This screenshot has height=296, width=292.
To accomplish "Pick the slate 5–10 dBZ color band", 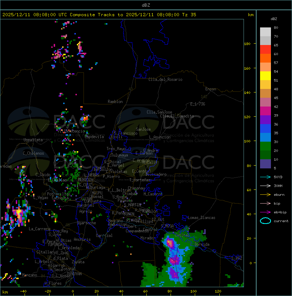I will (x=265, y=164).
